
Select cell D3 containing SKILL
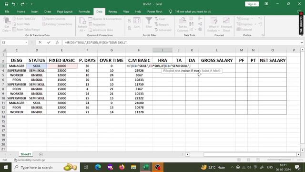(x=37, y=66)
